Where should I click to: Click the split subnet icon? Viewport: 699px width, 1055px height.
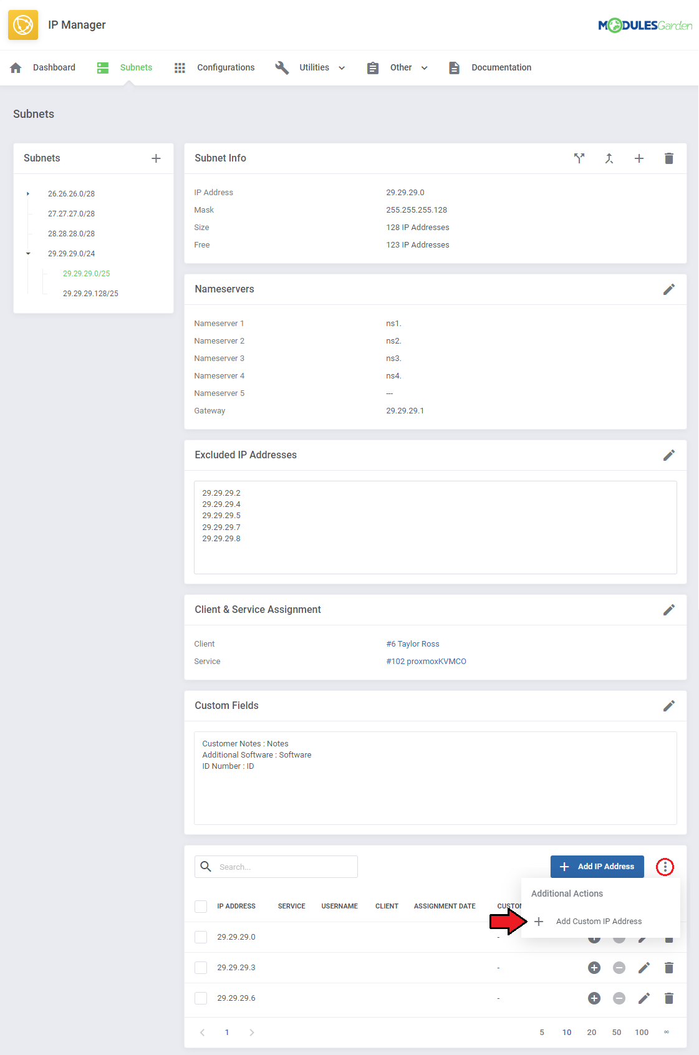pyautogui.click(x=579, y=158)
